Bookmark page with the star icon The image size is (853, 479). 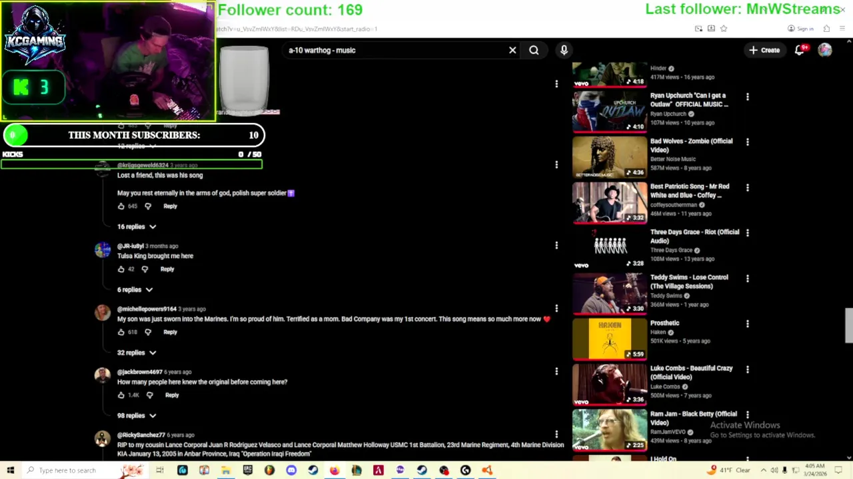[x=724, y=29]
